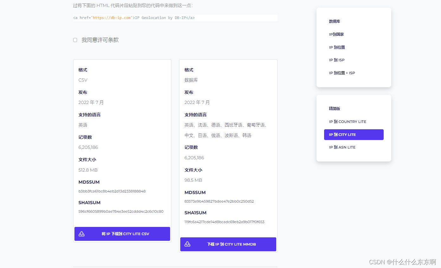
Task: Check the 我同意许可条款 checkbox
Action: pyautogui.click(x=75, y=40)
